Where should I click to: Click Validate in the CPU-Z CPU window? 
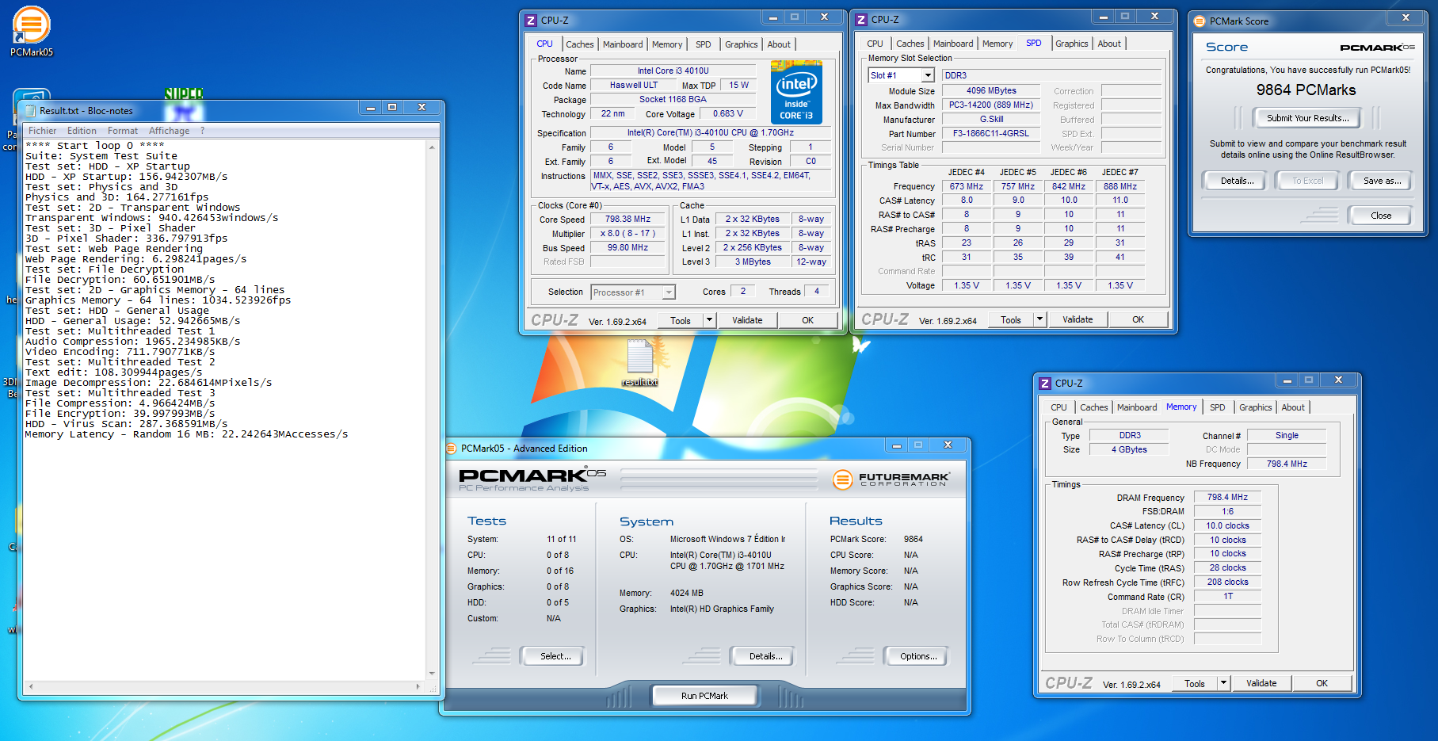coord(747,320)
